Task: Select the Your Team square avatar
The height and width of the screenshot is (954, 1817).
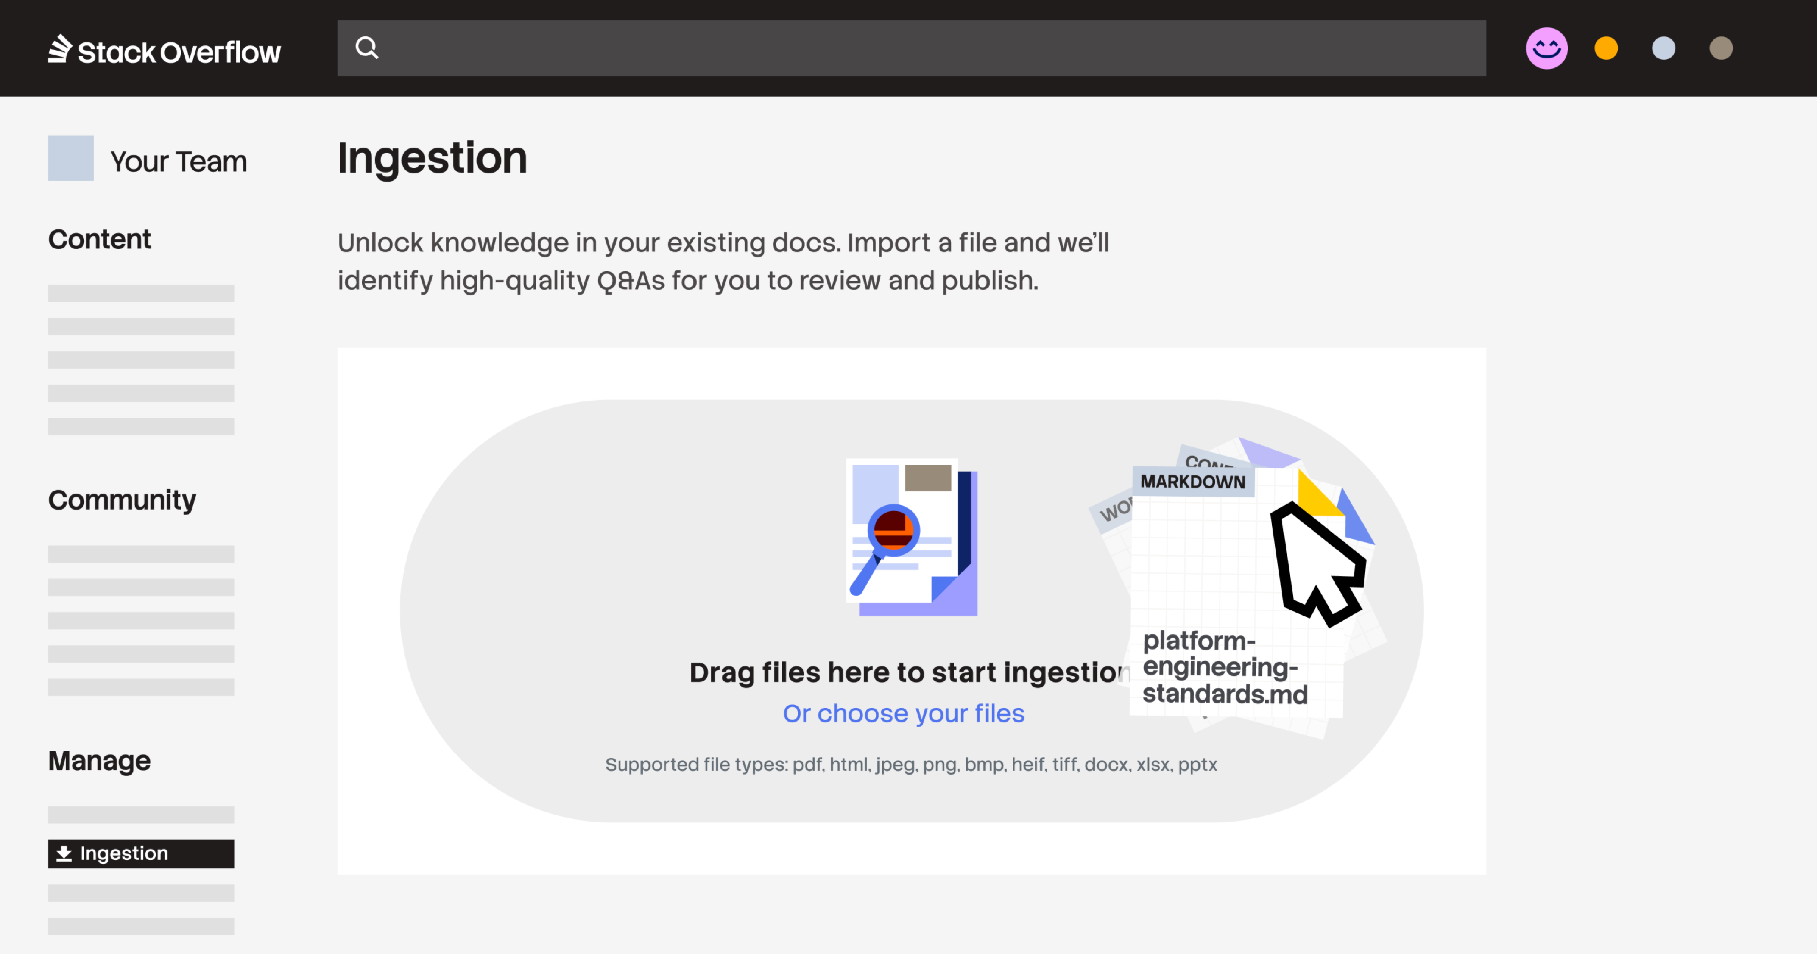Action: (x=70, y=158)
